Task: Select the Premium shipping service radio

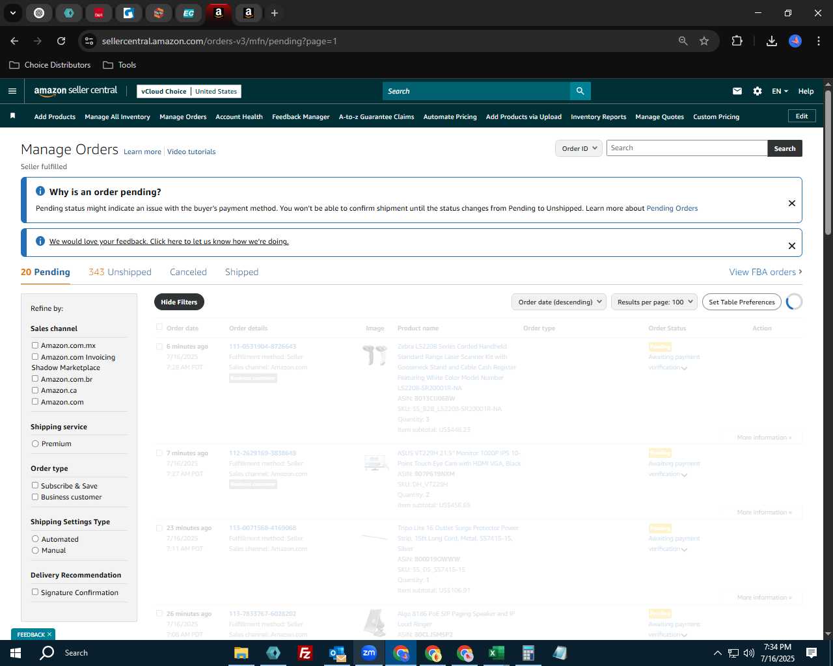Action: 35,444
